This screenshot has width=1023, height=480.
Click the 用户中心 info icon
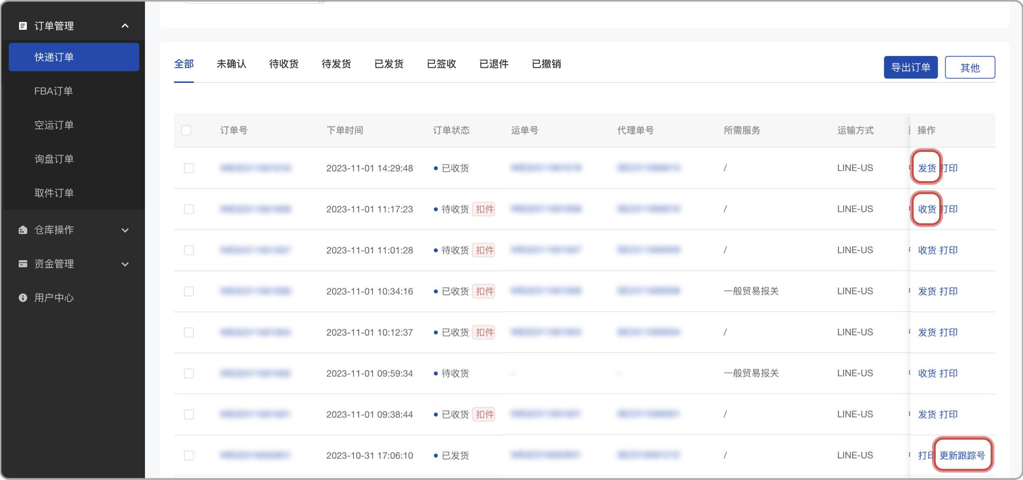(23, 298)
